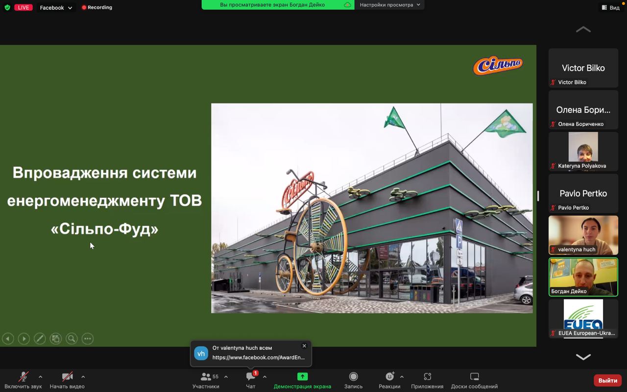Viewport: 627px width, 392px height.
Task: Select Pavlo Pertko participant tile
Action: click(x=583, y=194)
